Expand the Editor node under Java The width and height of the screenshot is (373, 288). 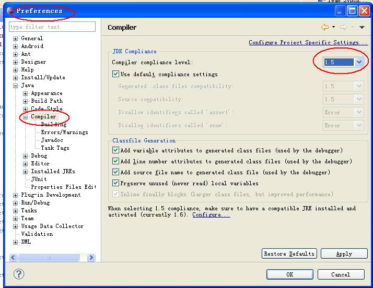[x=26, y=164]
